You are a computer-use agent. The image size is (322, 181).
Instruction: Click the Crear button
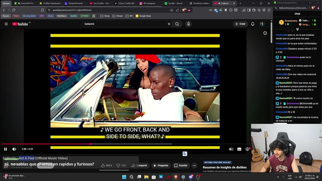coord(240,24)
